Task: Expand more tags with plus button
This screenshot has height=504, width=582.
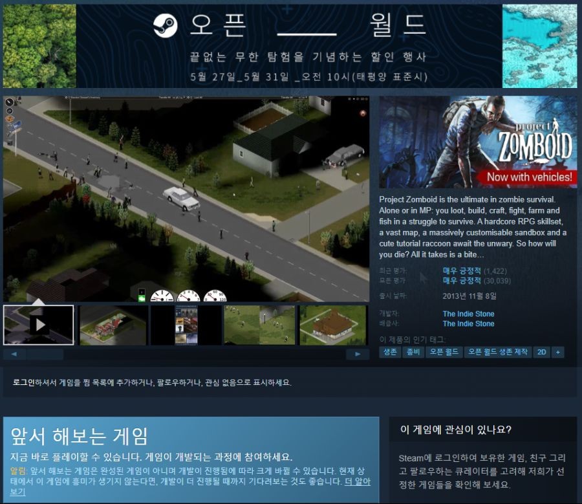Action: 558,352
